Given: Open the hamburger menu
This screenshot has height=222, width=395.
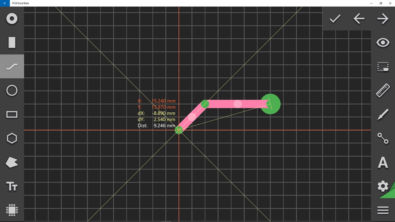Looking at the screenshot, I should click(383, 210).
